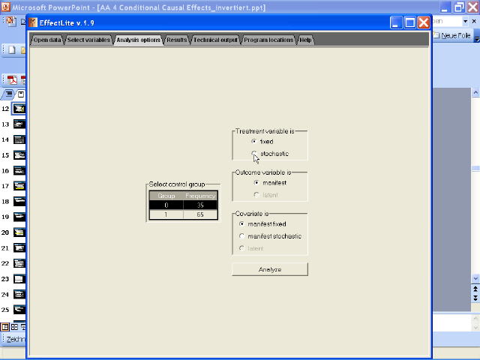The height and width of the screenshot is (360, 480).
Task: Switch to Slides thumbnail tab icon
Action: pos(21,94)
